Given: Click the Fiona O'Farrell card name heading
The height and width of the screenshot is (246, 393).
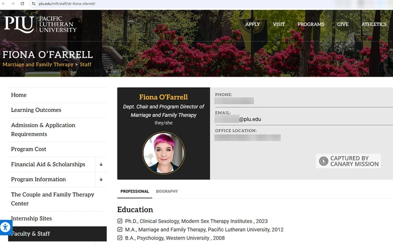Looking at the screenshot, I should tap(164, 97).
